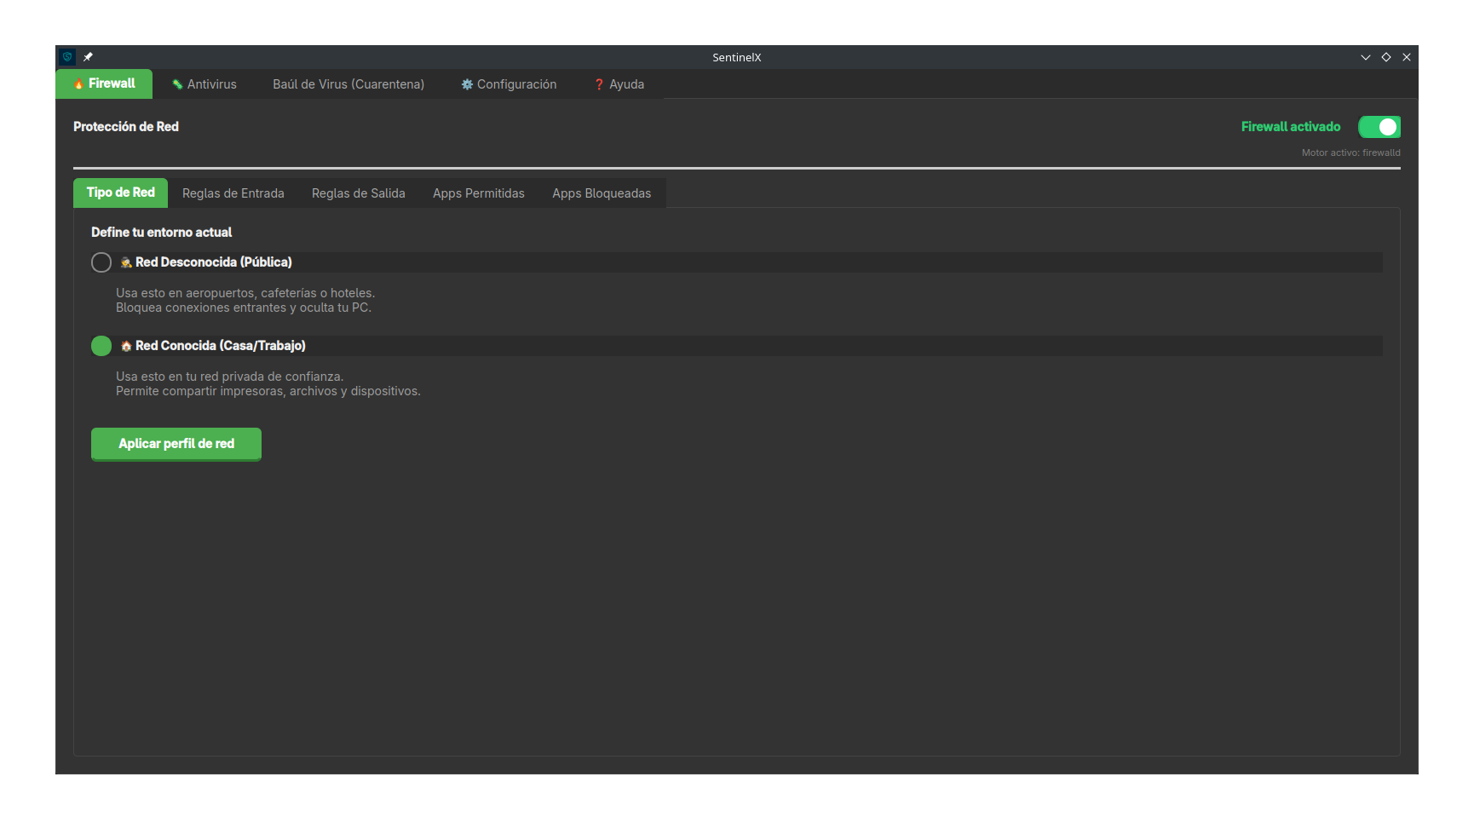Open the Ayuda tab

click(x=619, y=84)
